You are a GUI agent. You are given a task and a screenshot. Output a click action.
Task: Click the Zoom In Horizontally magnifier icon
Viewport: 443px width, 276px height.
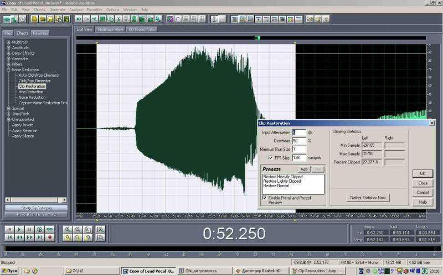click(x=68, y=229)
